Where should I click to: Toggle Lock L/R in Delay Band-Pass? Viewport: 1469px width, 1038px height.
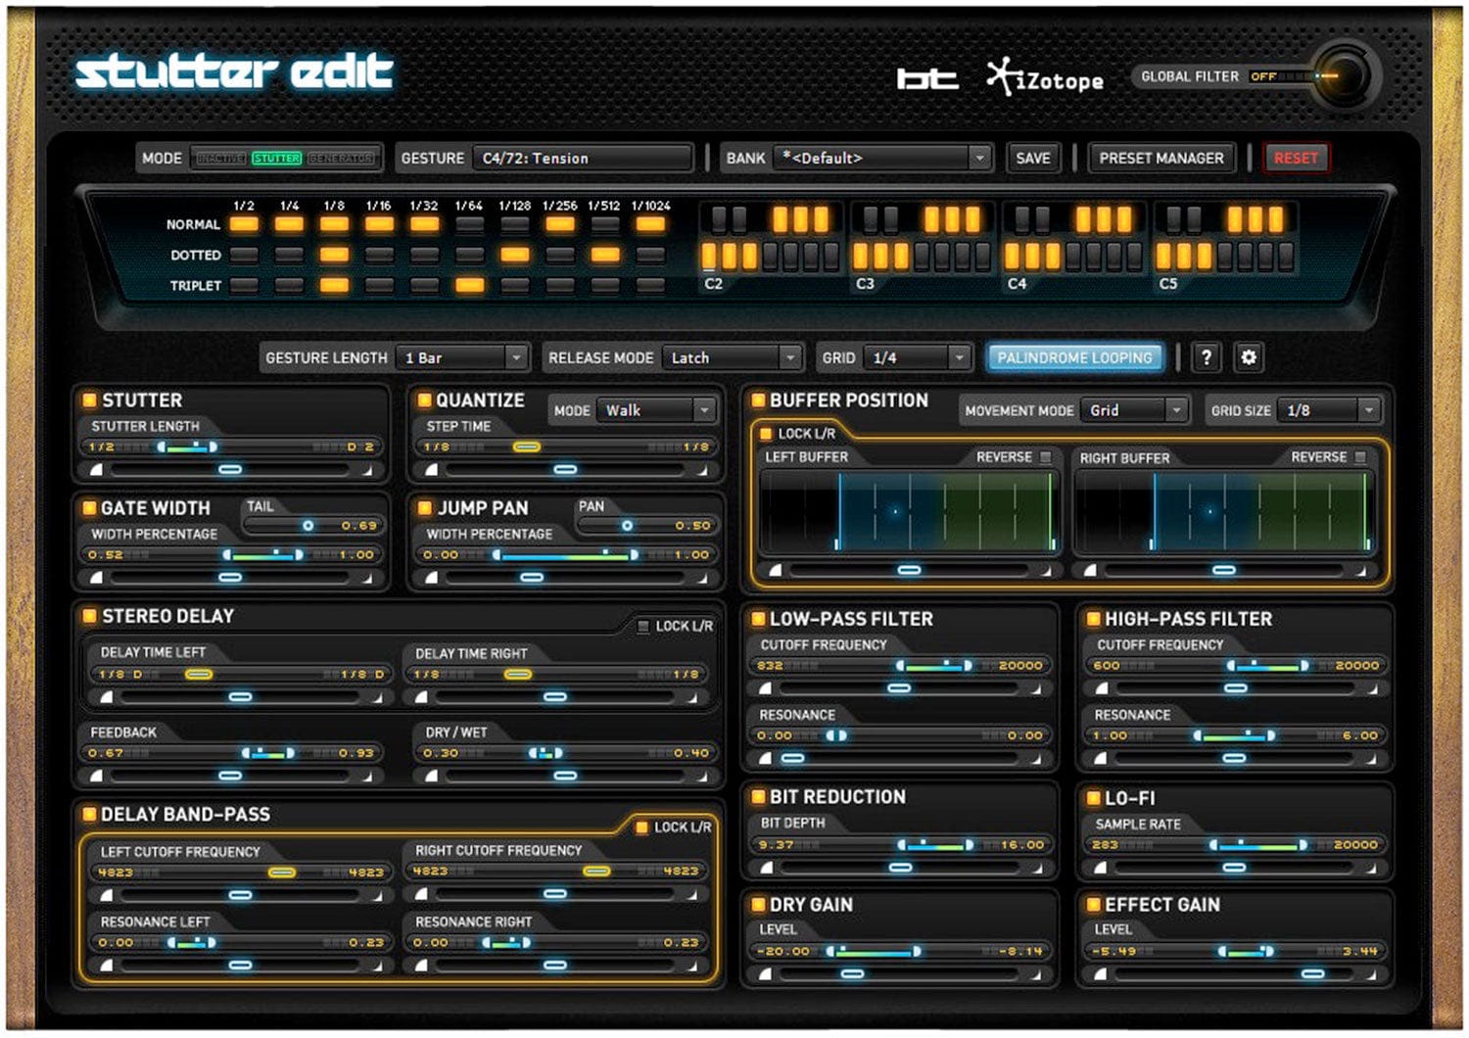click(642, 827)
